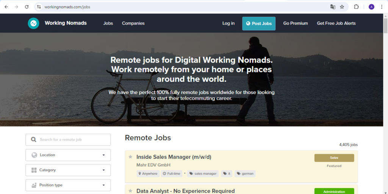
Task: Open the Chrome three-dot menu
Action: click(x=382, y=7)
